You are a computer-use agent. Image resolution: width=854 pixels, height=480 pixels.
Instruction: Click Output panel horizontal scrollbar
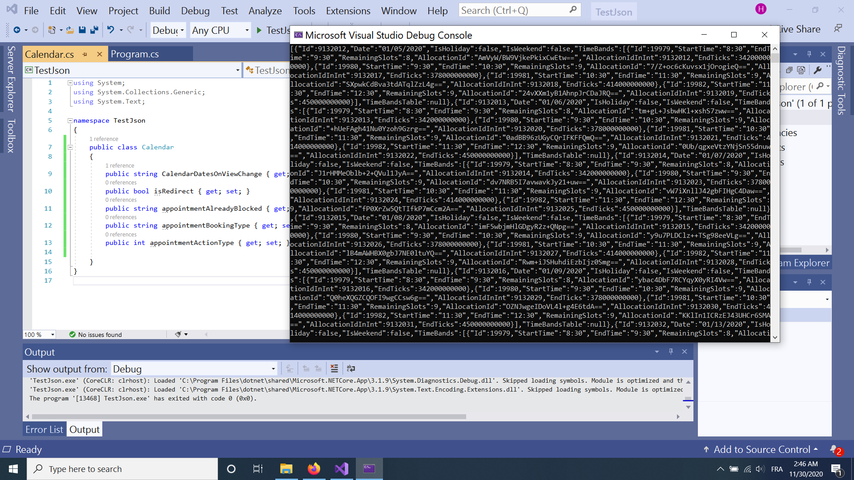(x=248, y=417)
